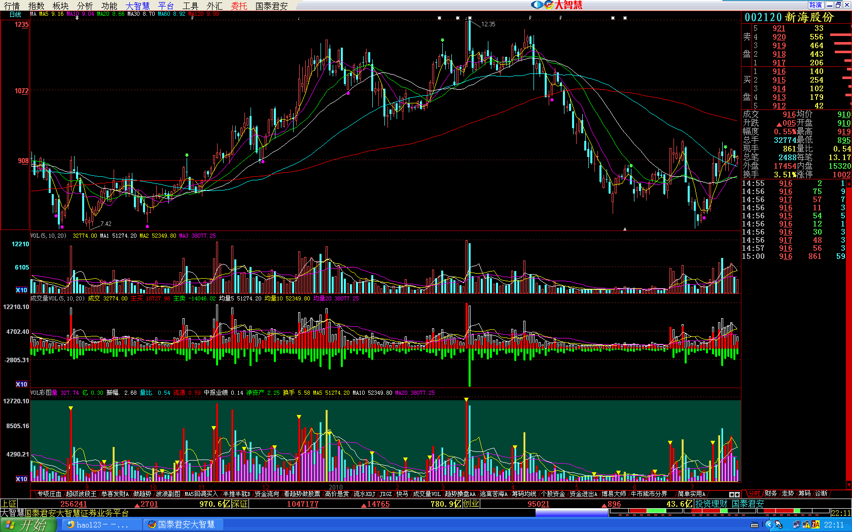
Task: Click stock title 002120 新海股份
Action: click(x=789, y=17)
